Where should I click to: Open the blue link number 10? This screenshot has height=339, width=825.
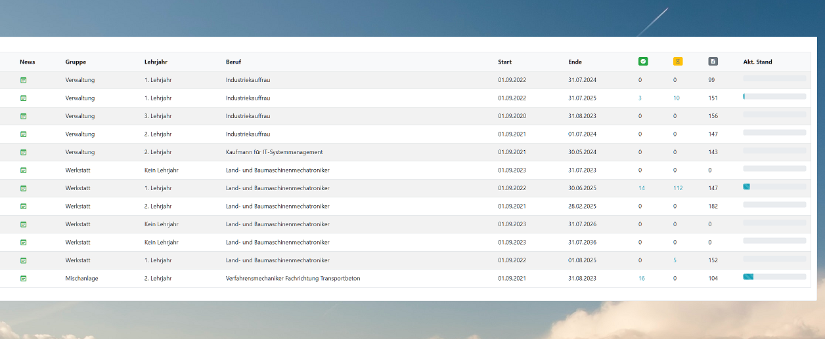pos(677,98)
